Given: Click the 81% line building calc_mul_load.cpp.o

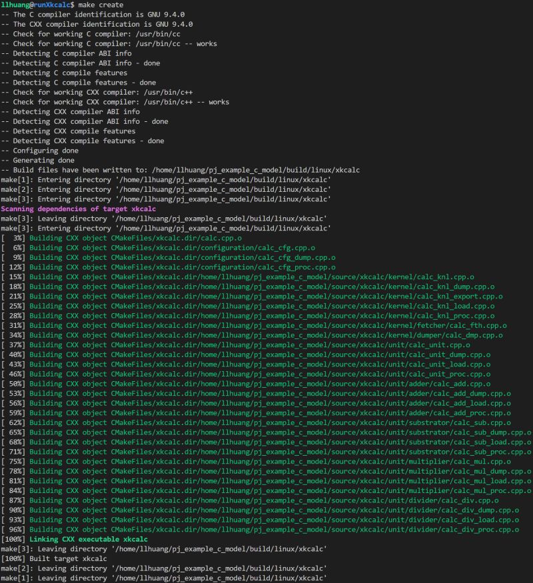Looking at the screenshot, I should pos(266,481).
